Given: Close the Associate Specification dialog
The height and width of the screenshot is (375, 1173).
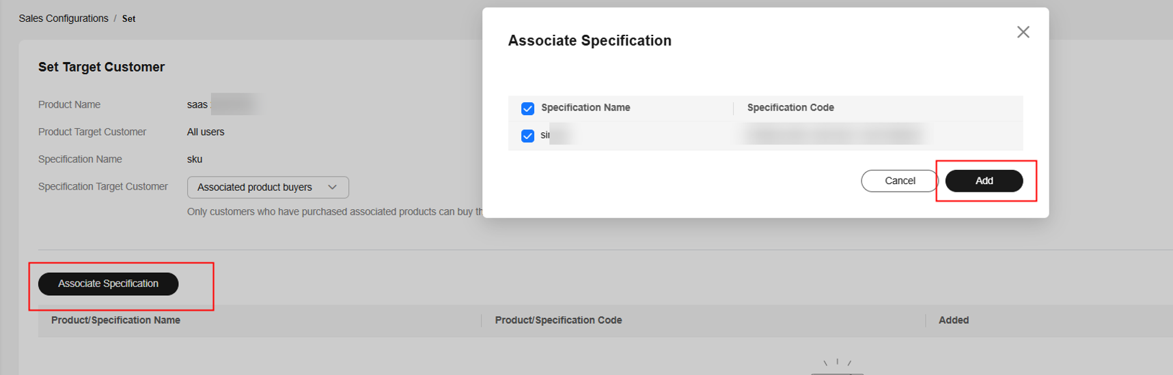Looking at the screenshot, I should pyautogui.click(x=1023, y=32).
